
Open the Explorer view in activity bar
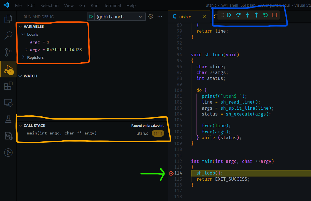click(8, 19)
